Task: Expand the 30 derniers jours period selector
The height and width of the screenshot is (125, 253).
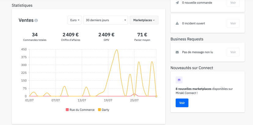Action: pyautogui.click(x=105, y=20)
